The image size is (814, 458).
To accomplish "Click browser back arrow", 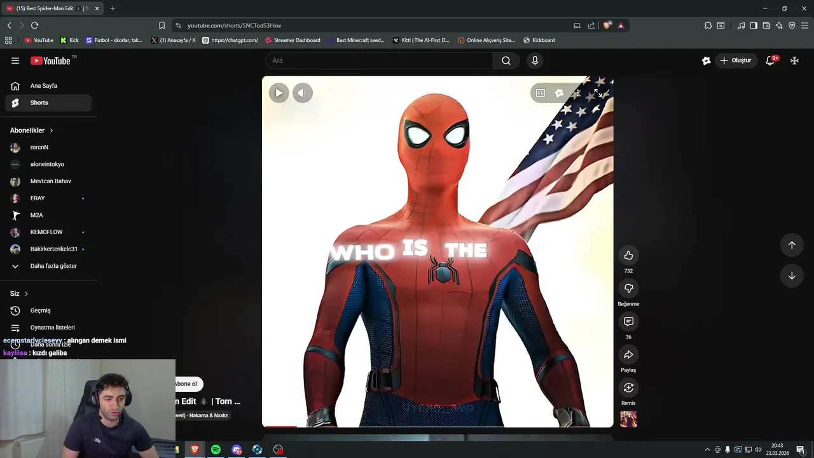I will 9,25.
